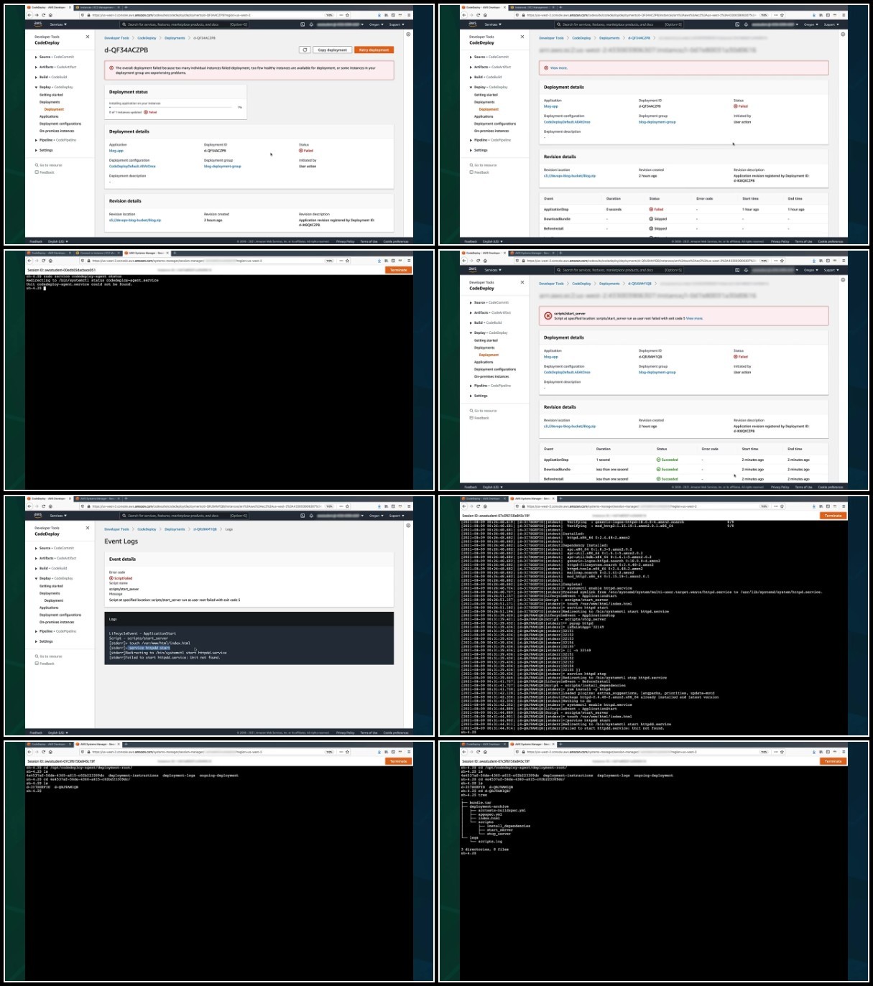Select ScriptFailed error code text on Event Logs page
This screenshot has height=986, width=873.
pyautogui.click(x=123, y=578)
